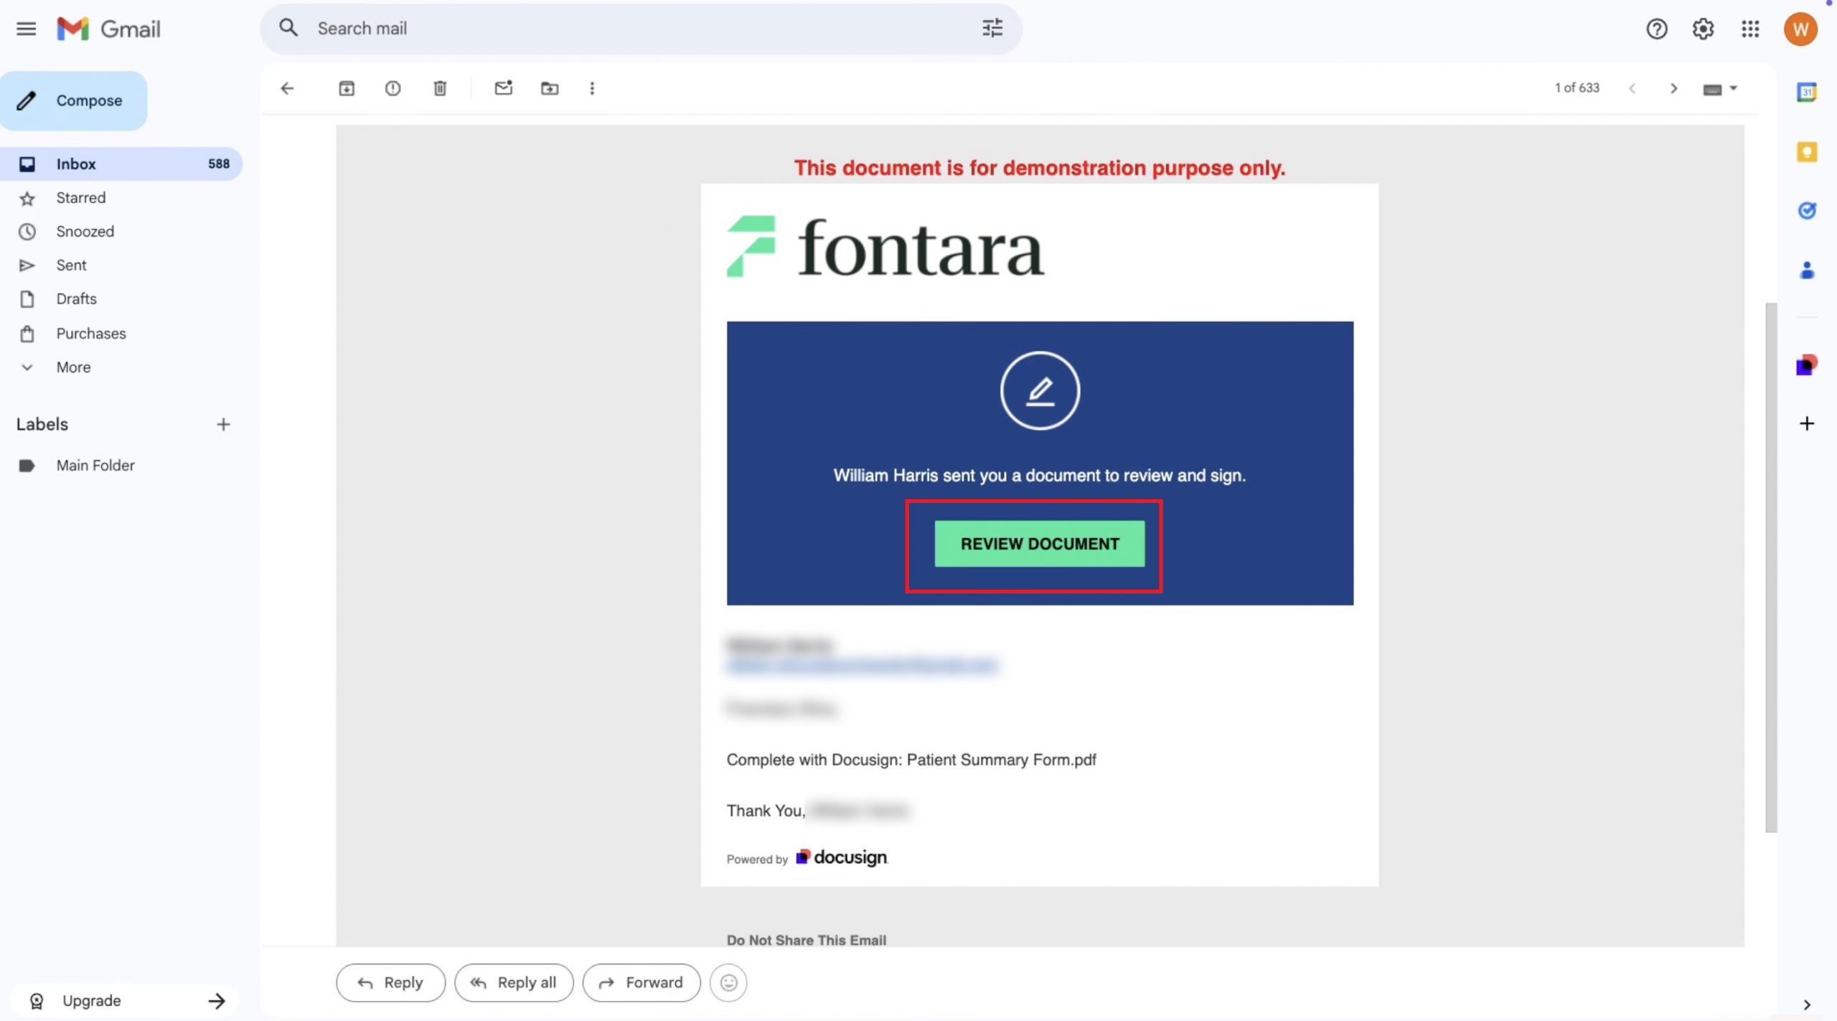The image size is (1837, 1021).
Task: Click the Reply button
Action: pyautogui.click(x=390, y=982)
